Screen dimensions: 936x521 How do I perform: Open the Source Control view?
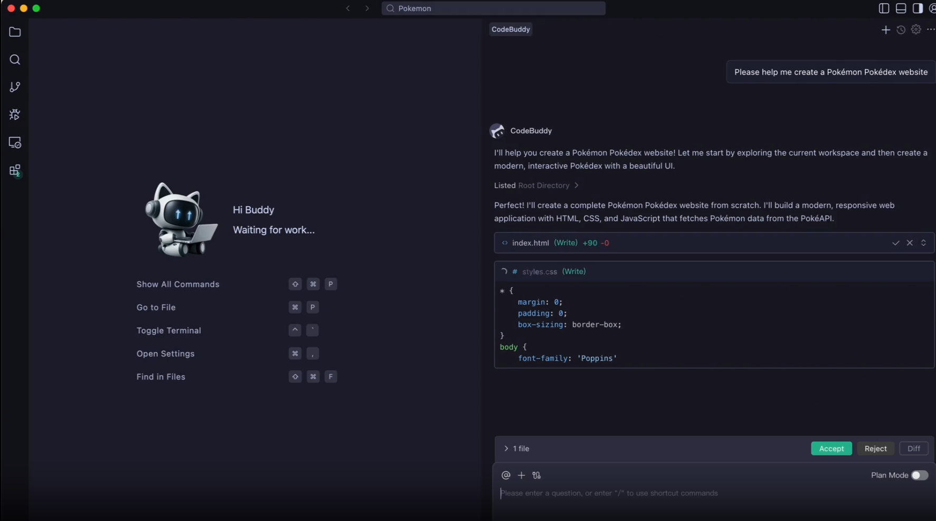15,87
